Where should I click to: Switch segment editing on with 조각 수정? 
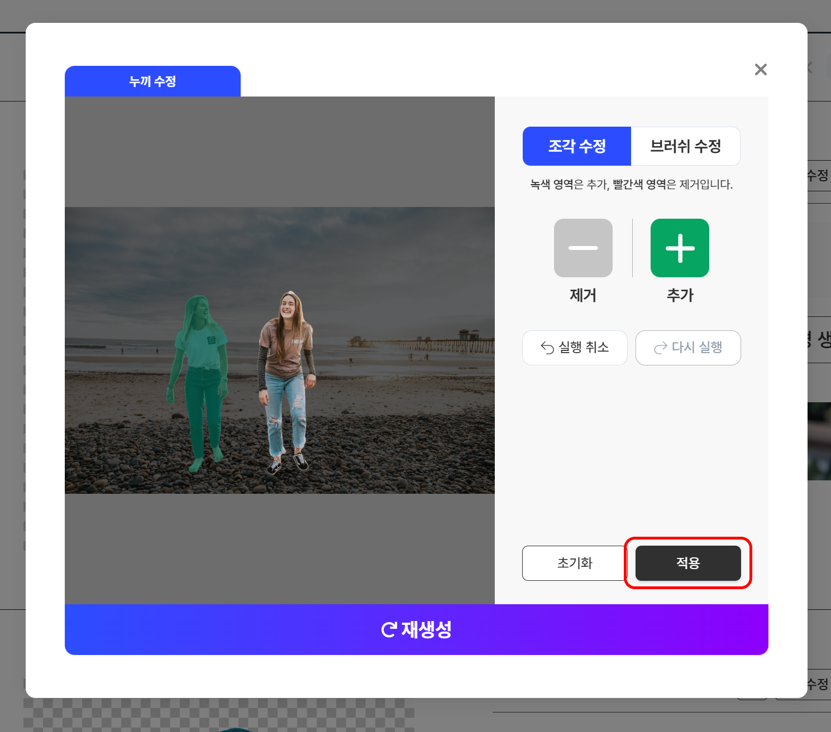576,146
